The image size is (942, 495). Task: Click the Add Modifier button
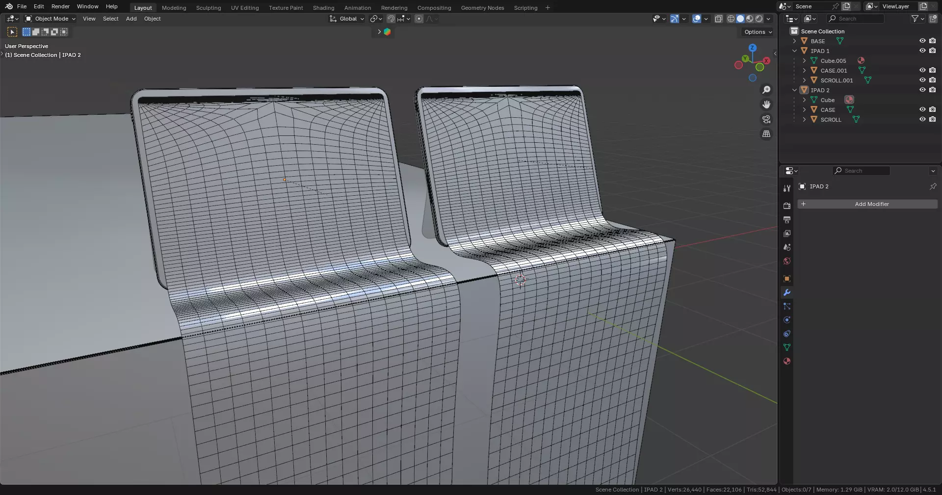tap(867, 204)
